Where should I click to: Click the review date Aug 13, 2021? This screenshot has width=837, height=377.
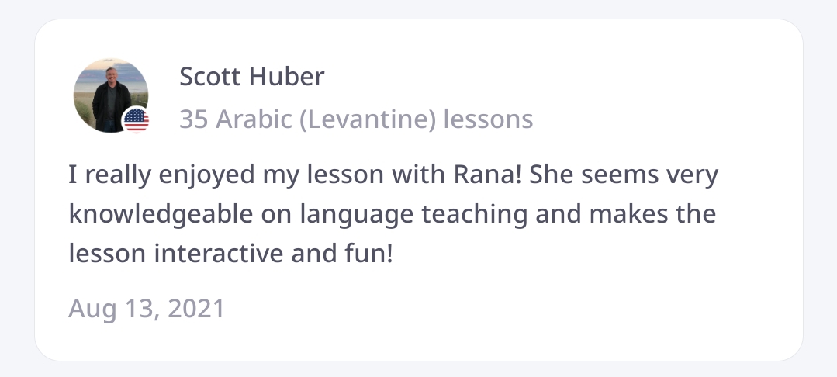[x=146, y=308]
